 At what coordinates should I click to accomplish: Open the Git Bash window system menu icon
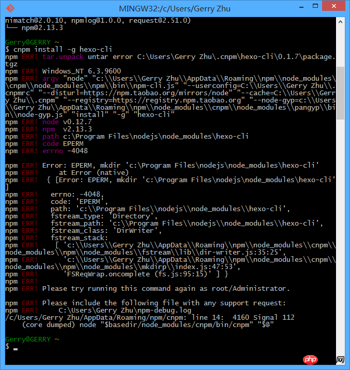[x=10, y=8]
